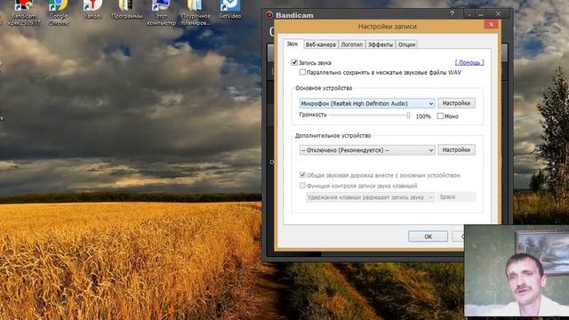Click the Громкость volume slider handle
The image size is (569, 320).
[408, 116]
